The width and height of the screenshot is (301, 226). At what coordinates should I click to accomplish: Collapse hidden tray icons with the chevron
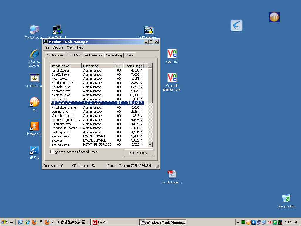pos(238,222)
